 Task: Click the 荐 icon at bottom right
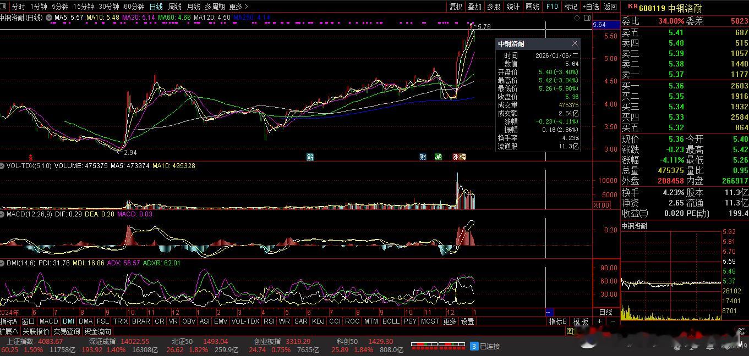point(742,331)
